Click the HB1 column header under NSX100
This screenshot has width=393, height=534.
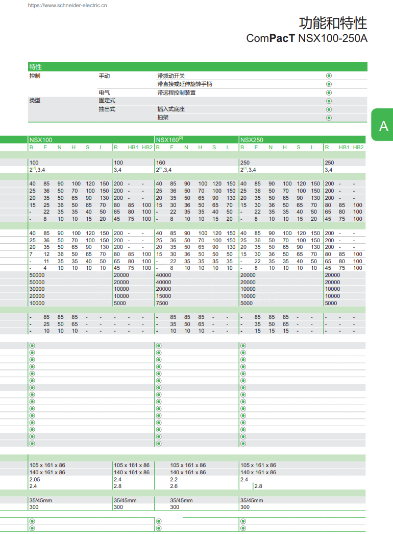click(133, 148)
